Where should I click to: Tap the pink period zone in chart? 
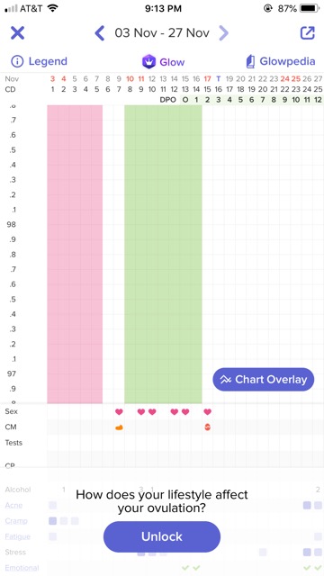[75, 254]
